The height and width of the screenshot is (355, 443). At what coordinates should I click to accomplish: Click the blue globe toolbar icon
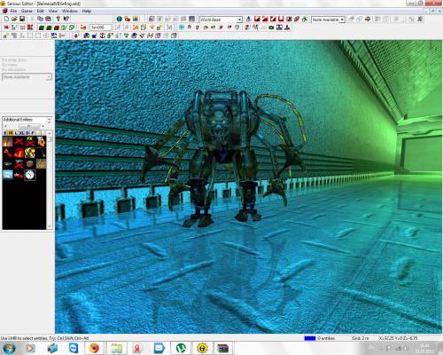point(119,19)
